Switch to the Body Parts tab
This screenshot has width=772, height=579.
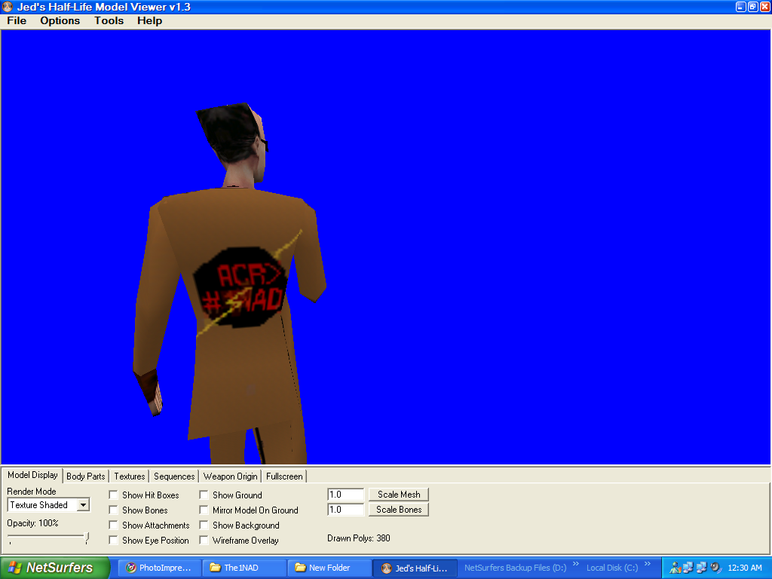tap(86, 476)
